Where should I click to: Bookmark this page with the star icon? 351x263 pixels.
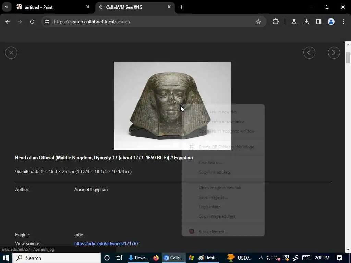point(258,22)
